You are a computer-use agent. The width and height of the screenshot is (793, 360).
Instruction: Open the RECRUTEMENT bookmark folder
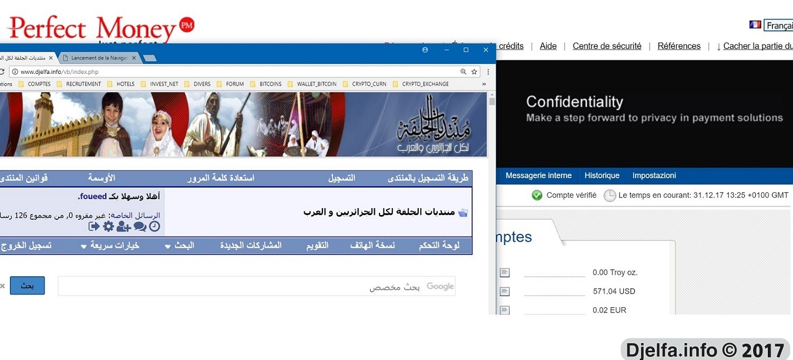[79, 84]
